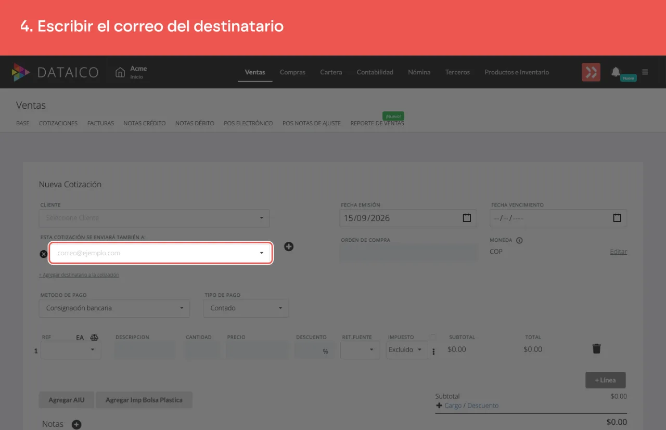666x430 pixels.
Task: Click the Nómina menu item
Action: pos(419,72)
